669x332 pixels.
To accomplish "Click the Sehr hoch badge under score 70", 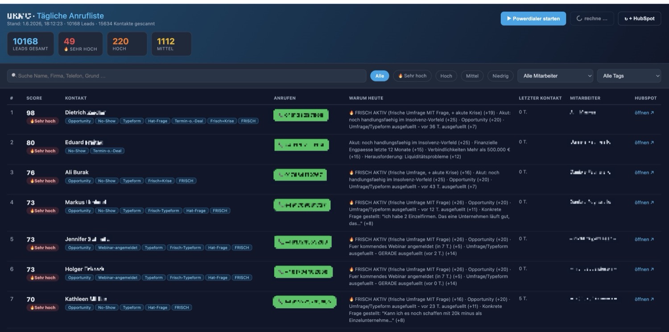I will pyautogui.click(x=43, y=308).
